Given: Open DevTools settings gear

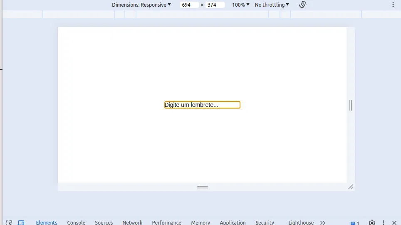Looking at the screenshot, I should coord(372,223).
